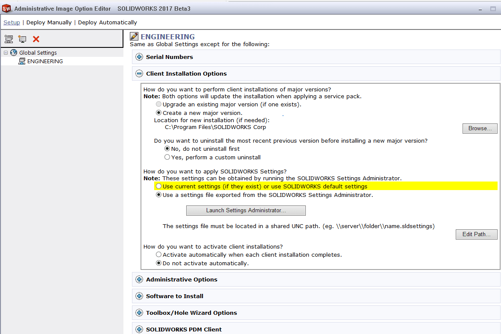
Task: Click the pencil edit icon beside ENGINEERING heading
Action: click(x=134, y=36)
